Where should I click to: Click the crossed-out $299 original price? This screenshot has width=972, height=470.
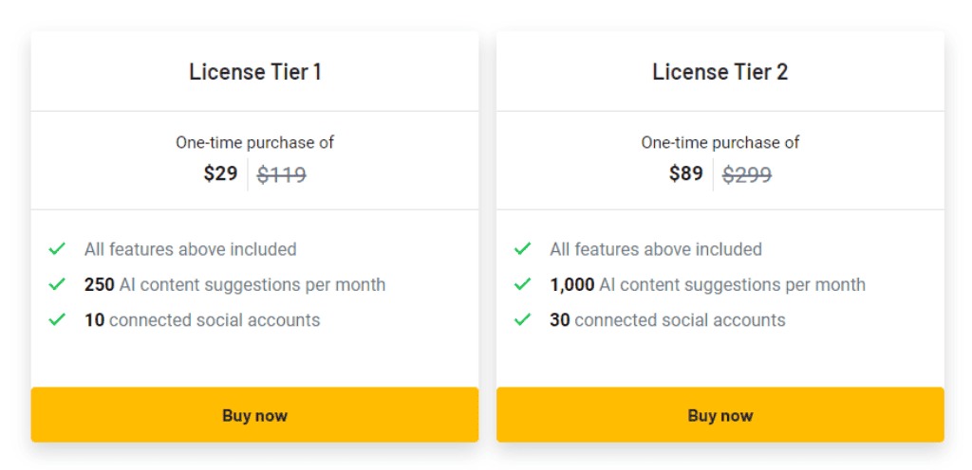(x=747, y=175)
